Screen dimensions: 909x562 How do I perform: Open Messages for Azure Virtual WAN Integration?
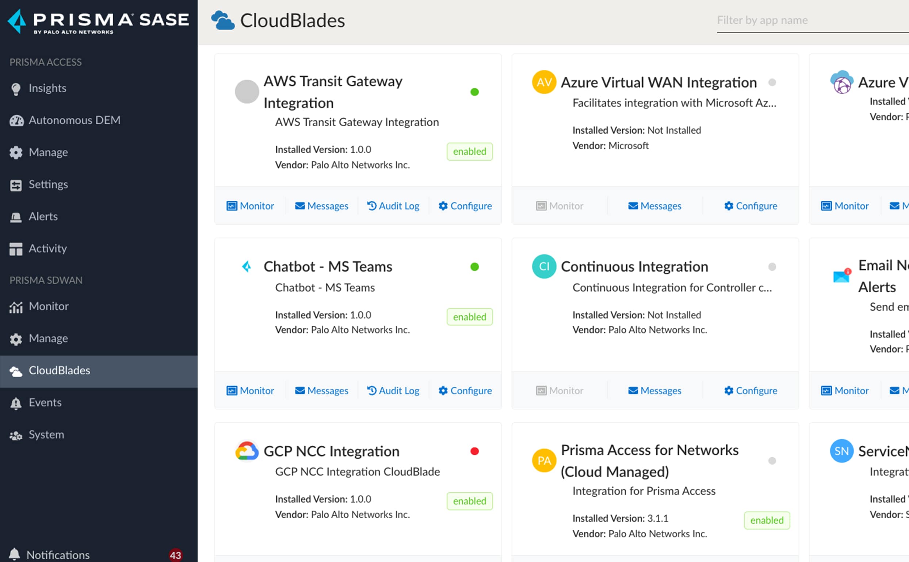[x=654, y=205]
